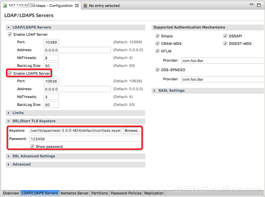265x197 pixels.
Task: Open the Kerberos Server tab
Action: 75,193
